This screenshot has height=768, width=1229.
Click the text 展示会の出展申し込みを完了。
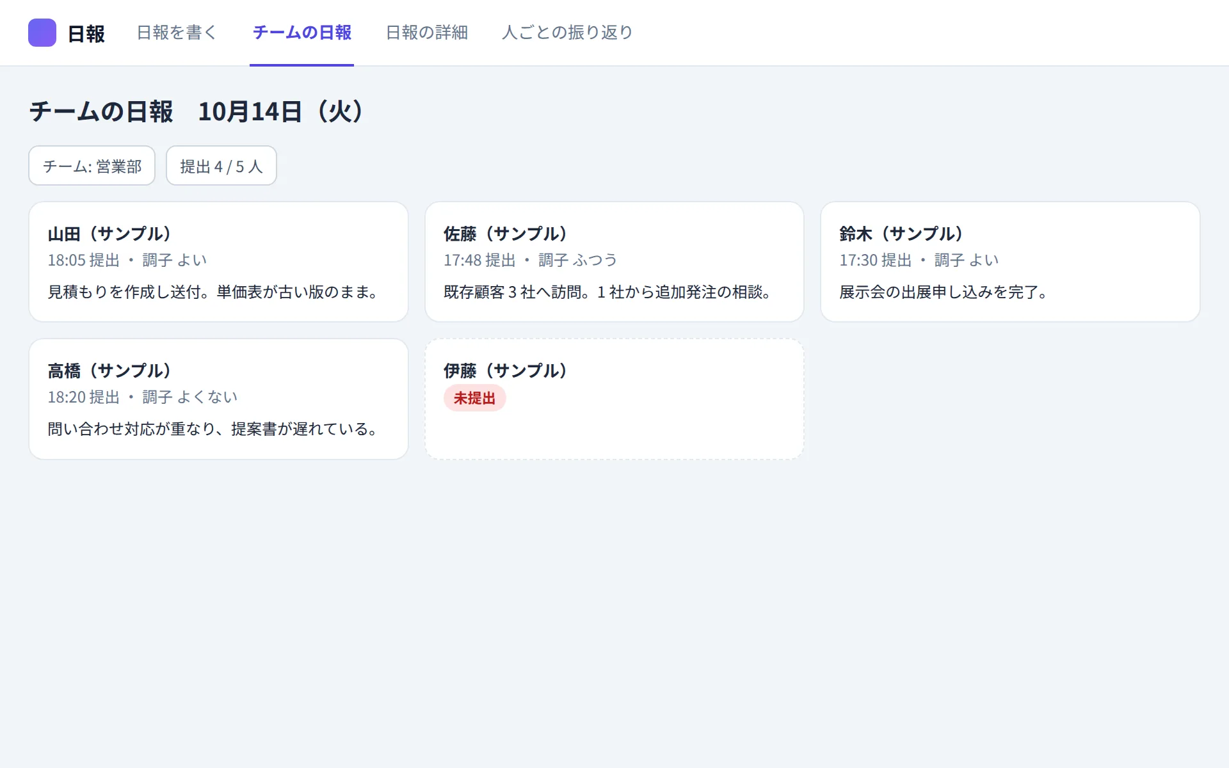(944, 292)
